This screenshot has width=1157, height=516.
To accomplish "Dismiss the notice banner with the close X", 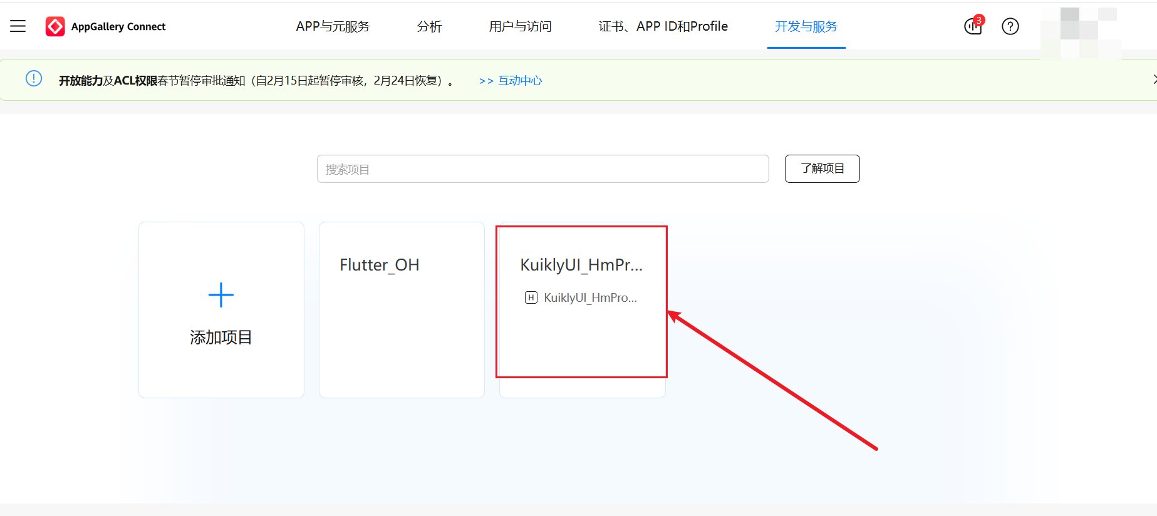I will [x=1154, y=79].
